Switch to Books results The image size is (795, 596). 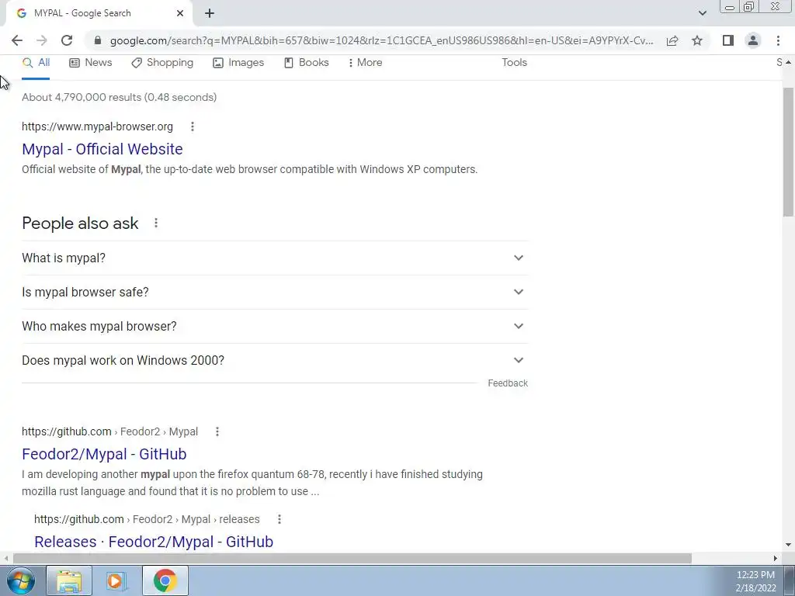click(x=306, y=63)
